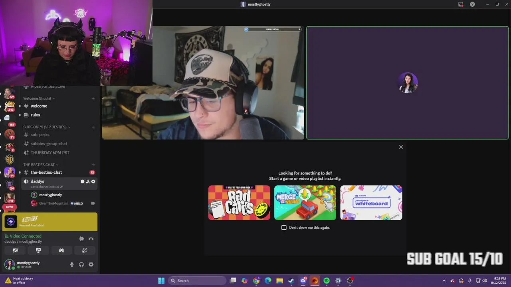511x287 pixels.
Task: Open inbox icon in title bar
Action: pos(461,4)
